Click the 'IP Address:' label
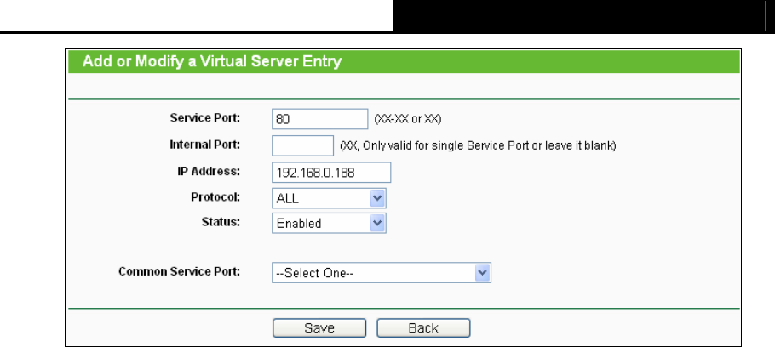775x347 pixels. (209, 171)
